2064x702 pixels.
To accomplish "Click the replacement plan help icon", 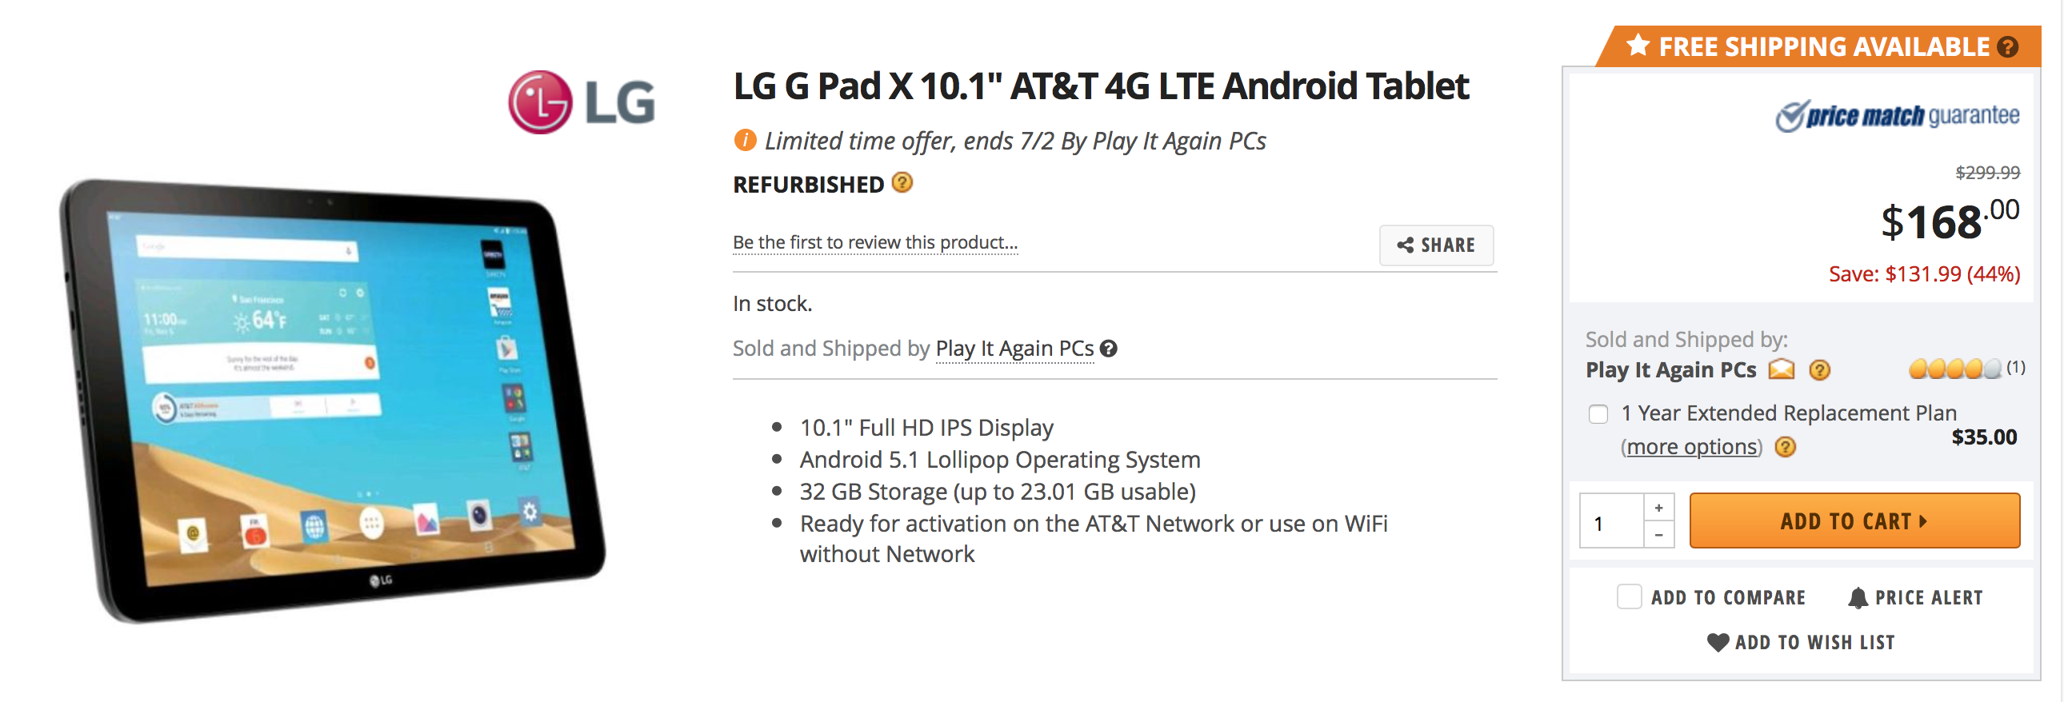I will pyautogui.click(x=1785, y=447).
